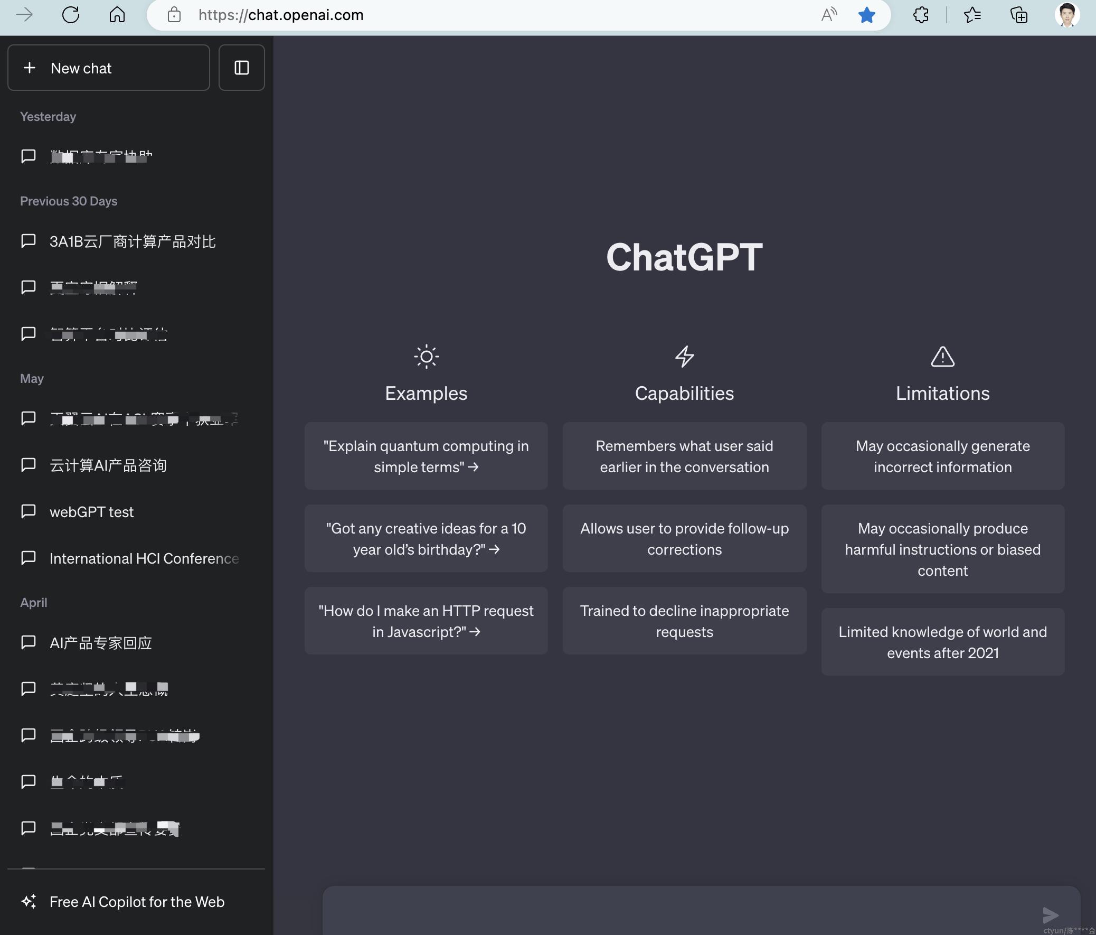Click the 'Capabilities' column heading
1096x935 pixels.
684,393
